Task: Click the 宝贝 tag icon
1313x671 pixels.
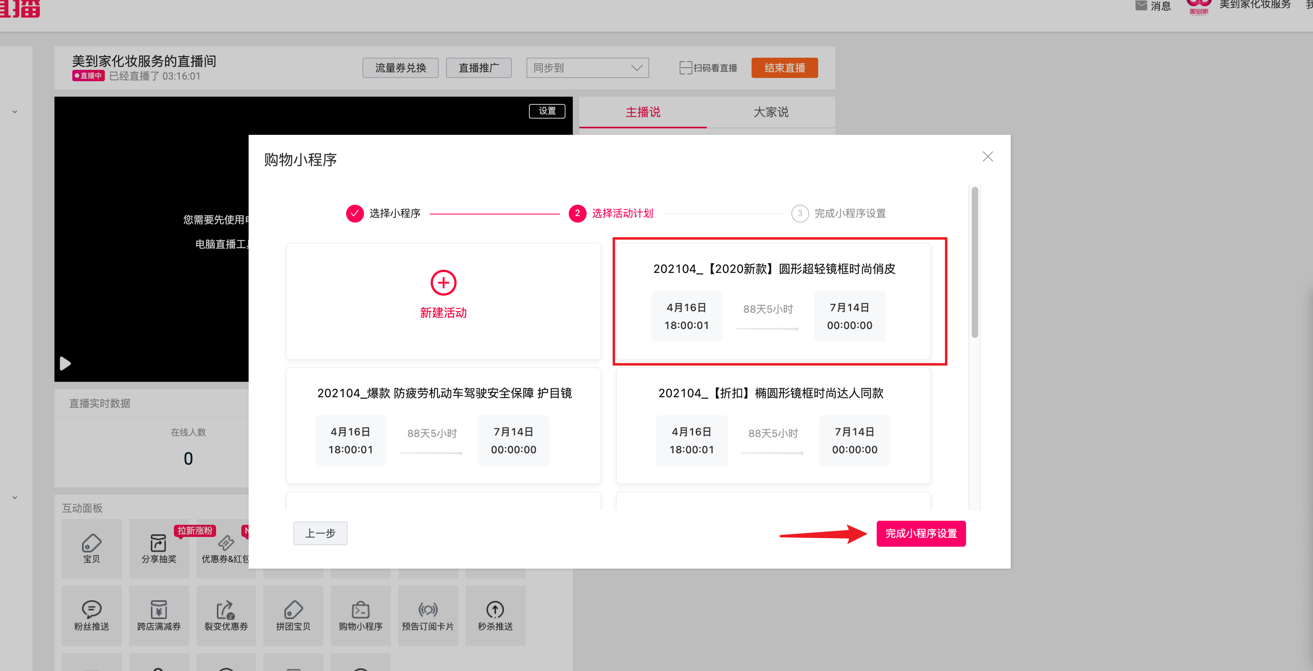Action: 91,543
